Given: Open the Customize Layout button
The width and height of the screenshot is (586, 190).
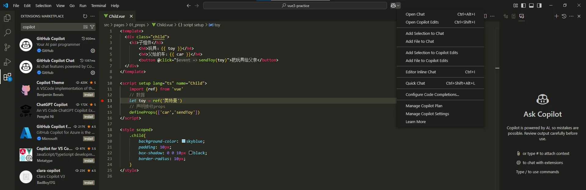Looking at the screenshot, I should point(515,5).
